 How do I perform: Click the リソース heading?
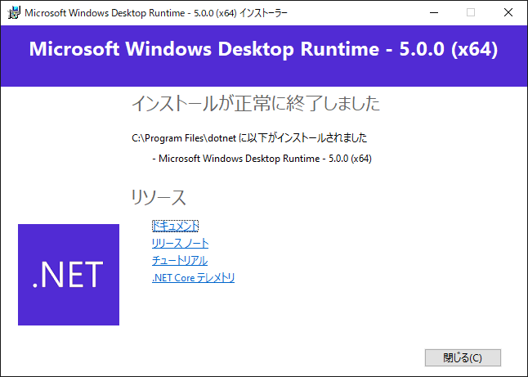[x=159, y=197]
